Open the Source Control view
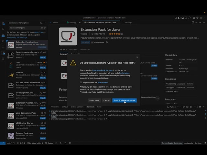This screenshot has height=155, width=207. coord(3,35)
